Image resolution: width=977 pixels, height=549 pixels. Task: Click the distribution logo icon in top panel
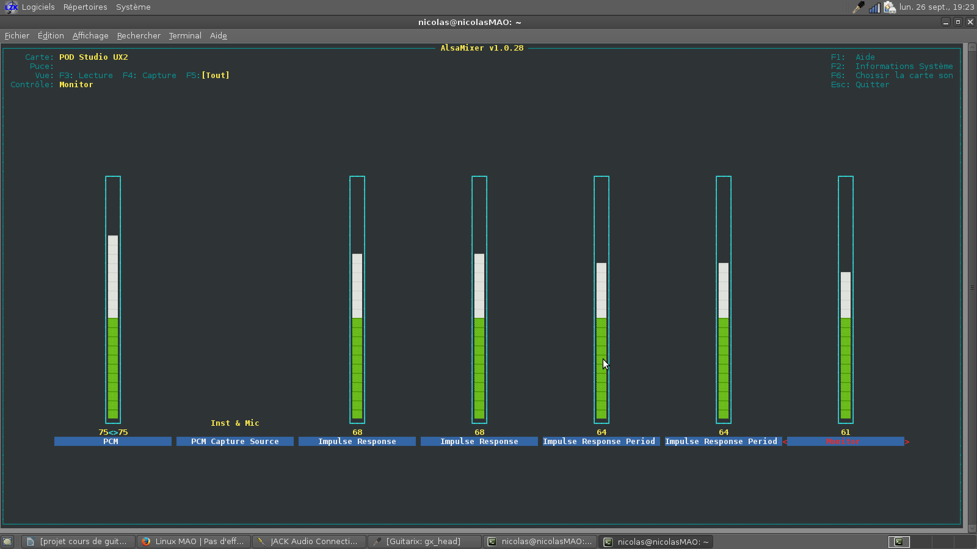11,7
